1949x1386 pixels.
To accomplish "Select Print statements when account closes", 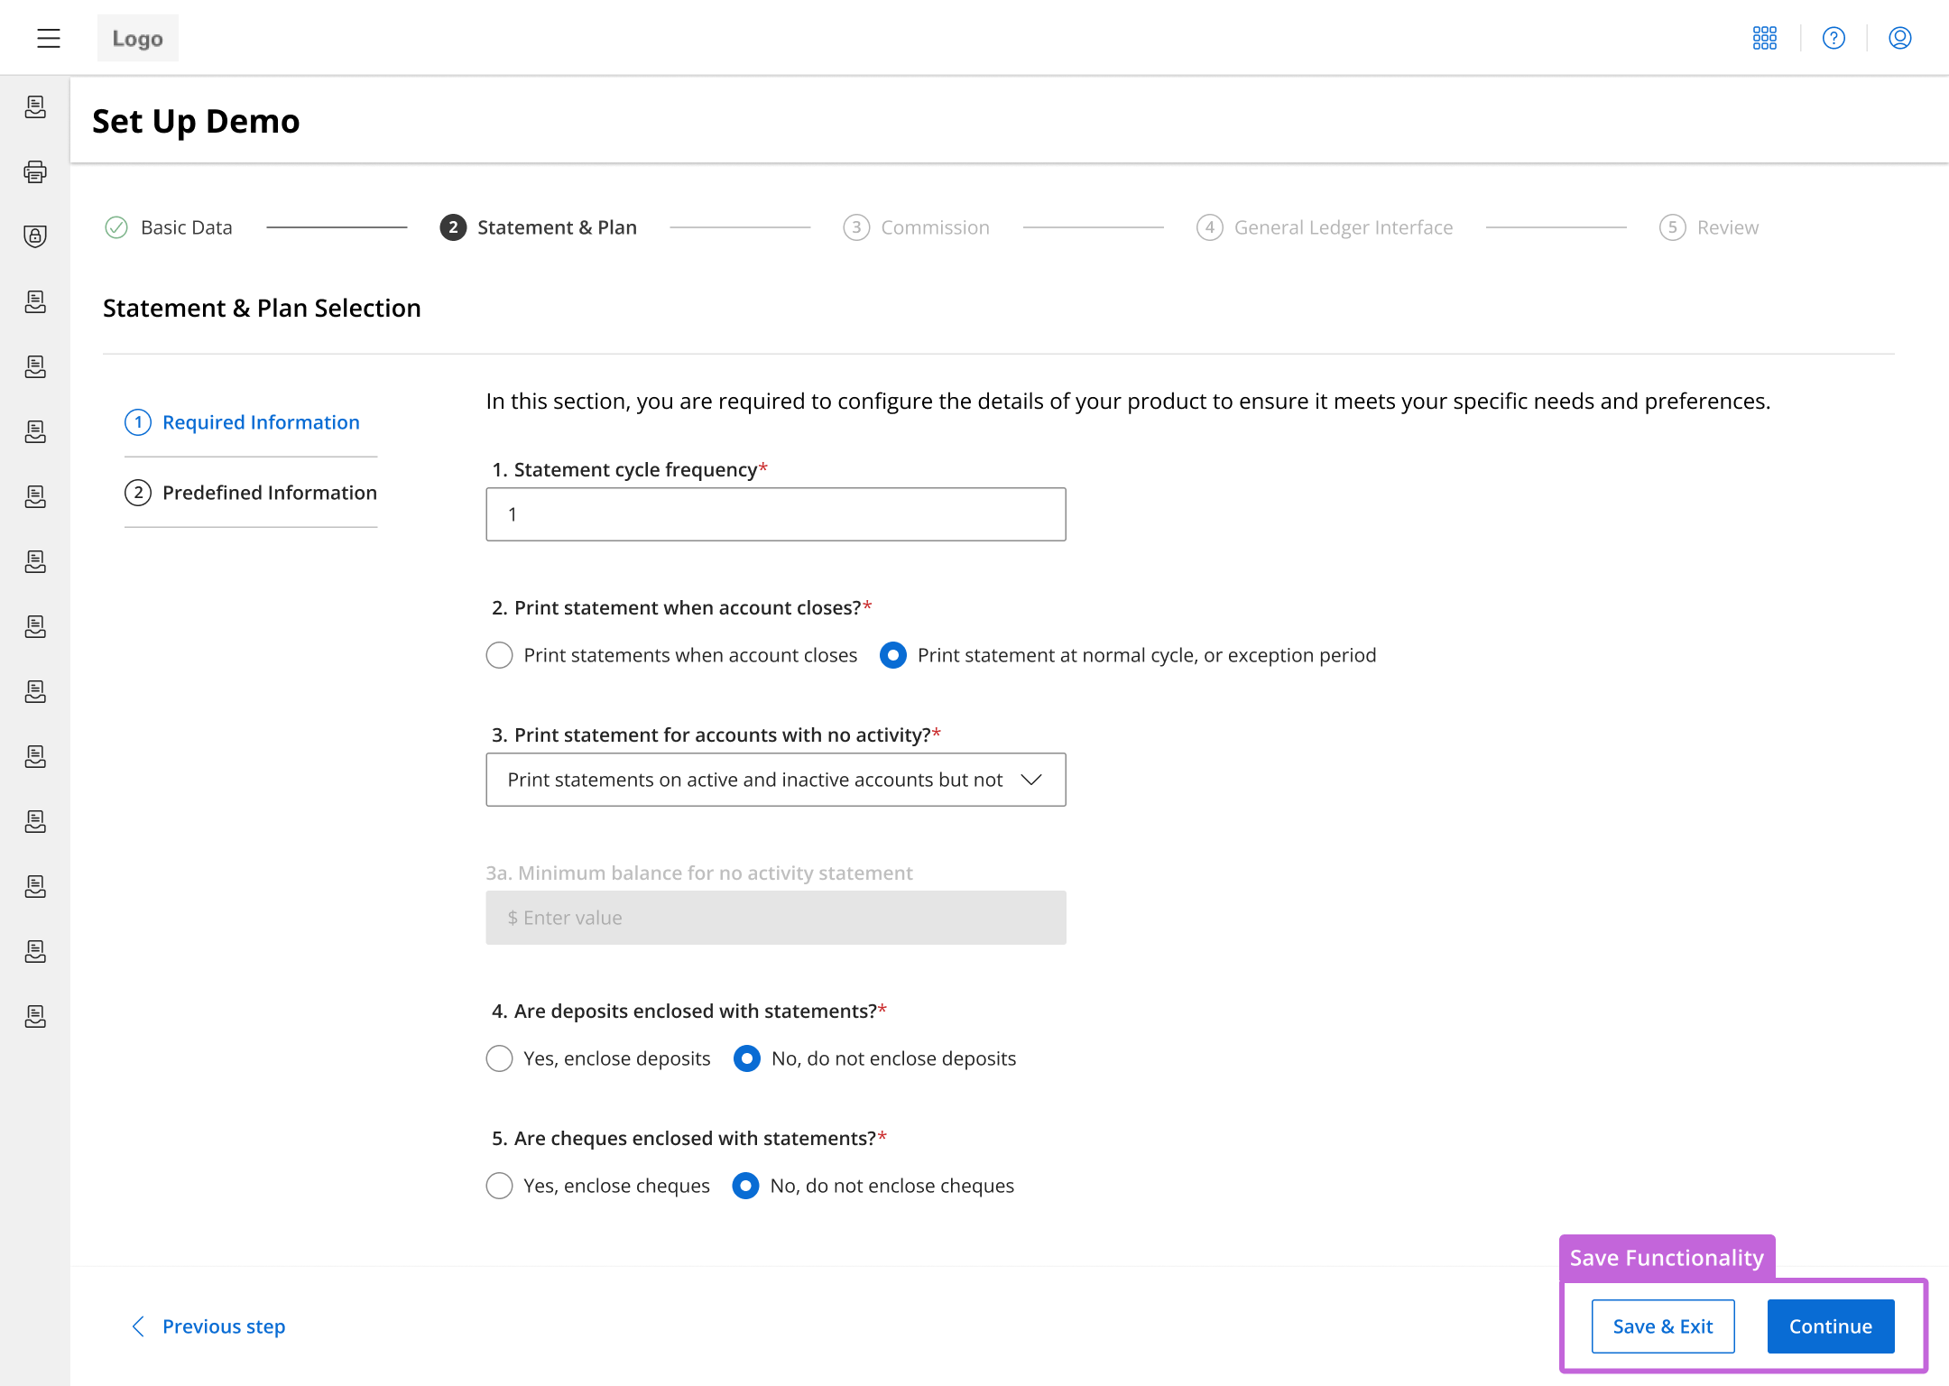I will [499, 655].
